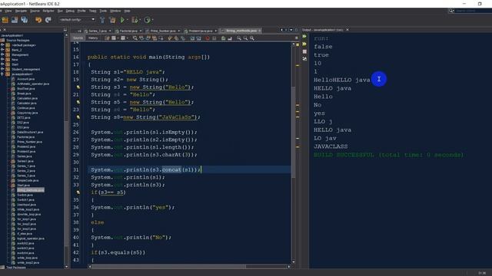Click the search icon in Quick Search
This screenshot has width=492, height=276.
[x=451, y=11]
